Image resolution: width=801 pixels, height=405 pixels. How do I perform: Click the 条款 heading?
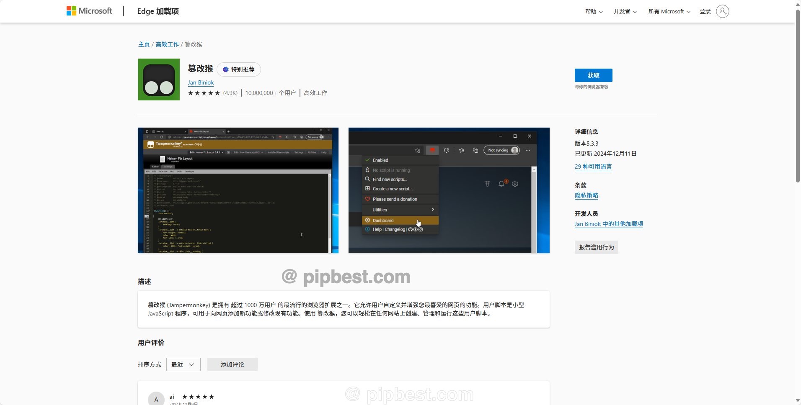581,185
